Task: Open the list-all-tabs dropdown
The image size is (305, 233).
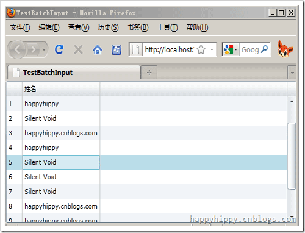Action: 292,73
